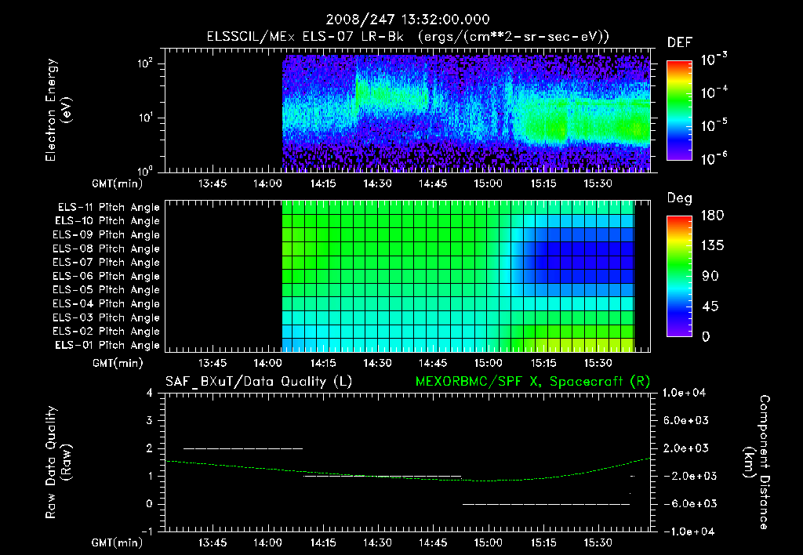Viewport: 803px width, 555px height.
Task: Click the Raw Data Quality (Raw) axis label
Action: click(x=58, y=462)
